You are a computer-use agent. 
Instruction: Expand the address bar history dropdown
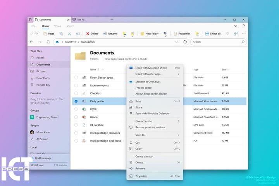tap(177, 42)
